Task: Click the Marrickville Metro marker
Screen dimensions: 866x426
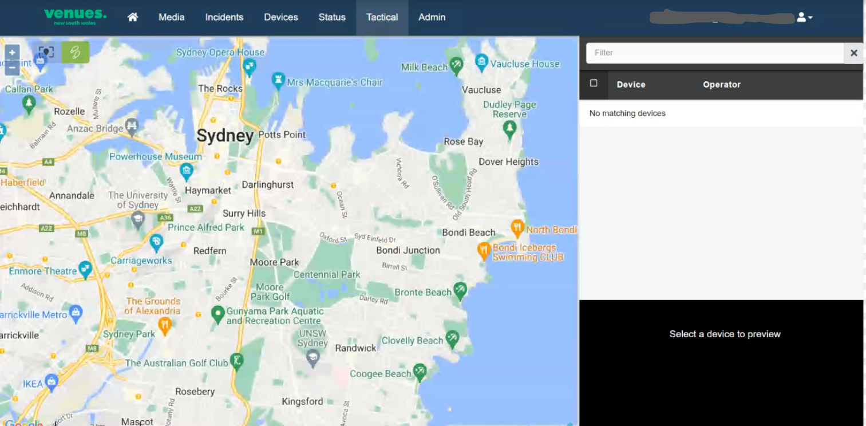Action: click(76, 313)
